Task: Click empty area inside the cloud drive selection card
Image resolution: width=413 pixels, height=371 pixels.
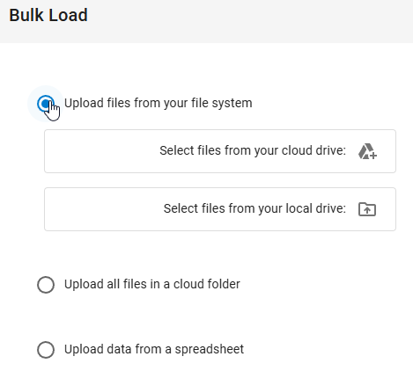Action: [100, 151]
